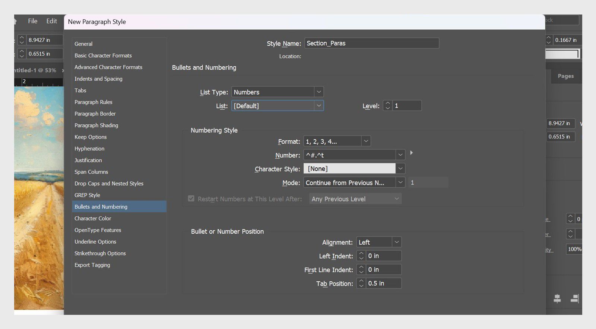Open the Any Previous Level dropdown
The height and width of the screenshot is (329, 596).
pos(355,199)
